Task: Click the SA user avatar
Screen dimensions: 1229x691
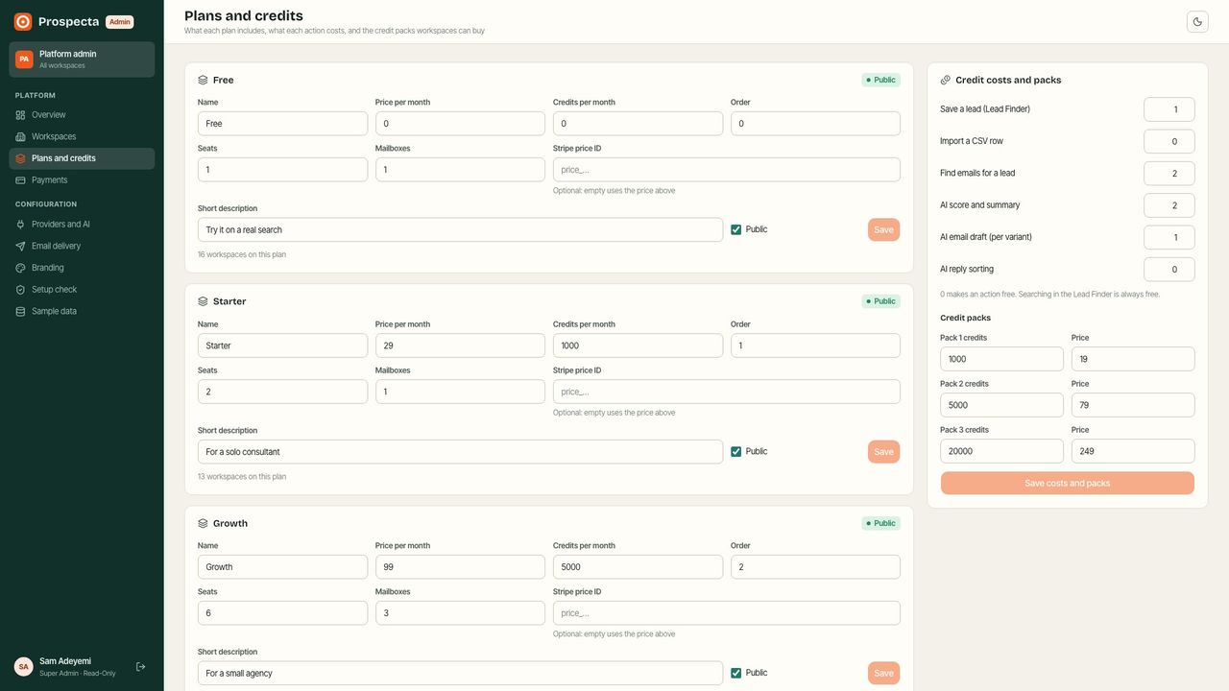Action: 23,666
